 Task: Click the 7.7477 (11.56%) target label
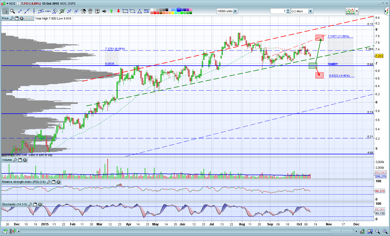pyautogui.click(x=339, y=36)
